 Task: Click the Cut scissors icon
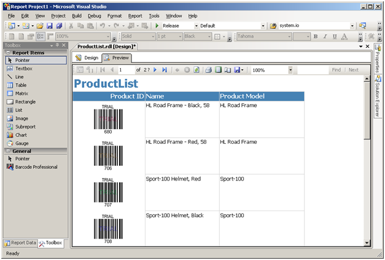71,26
